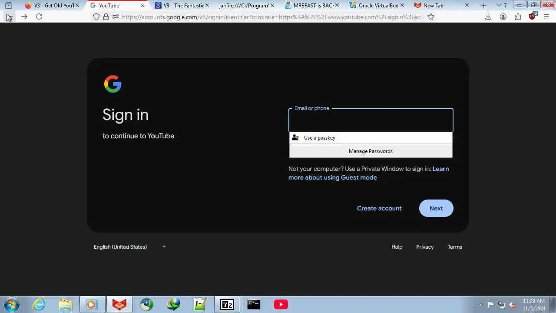Open the Command Prompt taskbar icon
The width and height of the screenshot is (556, 313).
point(254,305)
